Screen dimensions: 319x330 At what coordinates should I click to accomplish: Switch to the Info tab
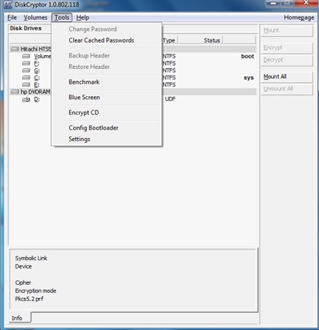click(x=19, y=318)
